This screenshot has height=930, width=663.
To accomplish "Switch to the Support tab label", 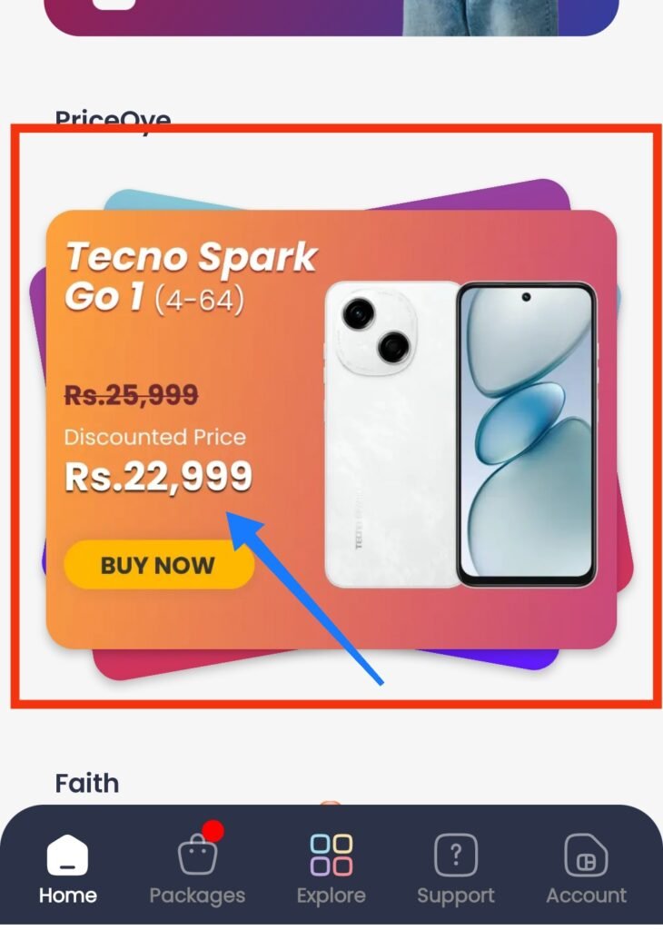I will point(455,895).
